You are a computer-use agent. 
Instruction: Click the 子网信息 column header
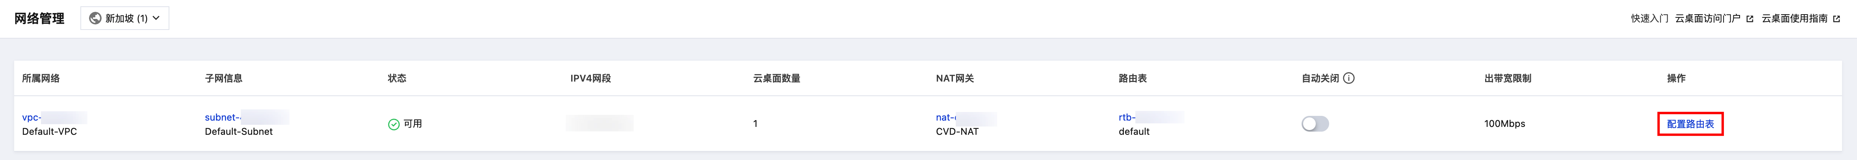point(223,78)
